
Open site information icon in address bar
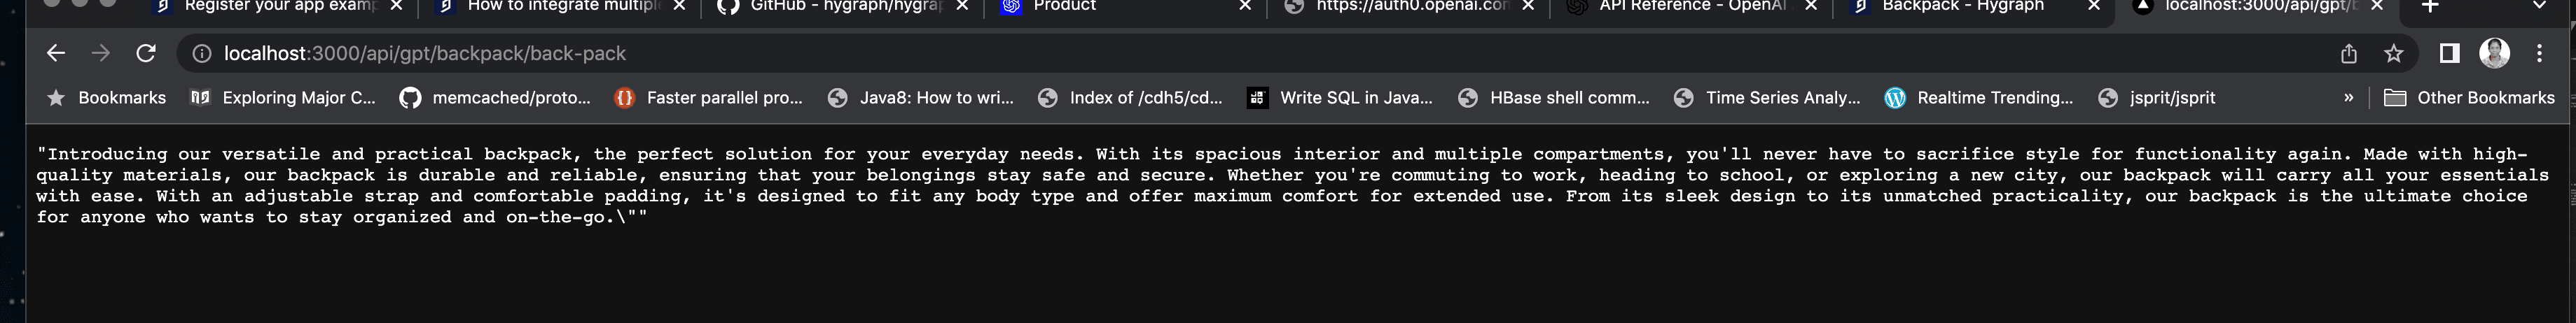(x=202, y=54)
